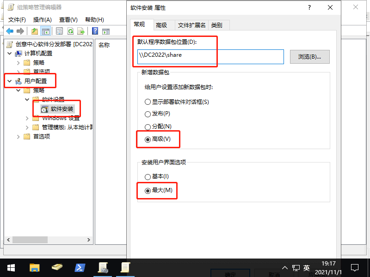Screen dimensions: 370x277
Task: Select the 软件安装 tree item
Action: coord(57,109)
